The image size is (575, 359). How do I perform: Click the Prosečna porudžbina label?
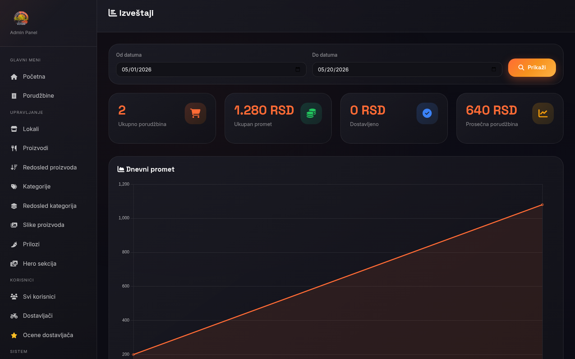tap(492, 124)
